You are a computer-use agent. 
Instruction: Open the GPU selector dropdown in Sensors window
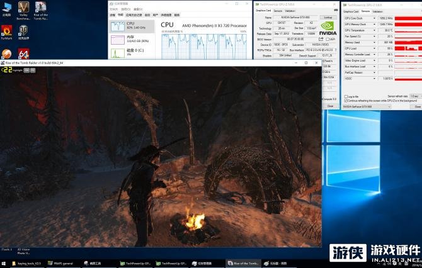367,107
